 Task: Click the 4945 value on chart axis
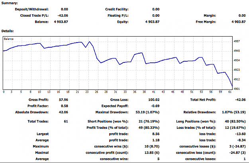click(x=237, y=51)
